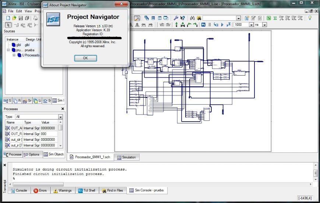Viewport: 320px width, 203px height.
Task: Click the Open file folder icon
Action: 14,18
